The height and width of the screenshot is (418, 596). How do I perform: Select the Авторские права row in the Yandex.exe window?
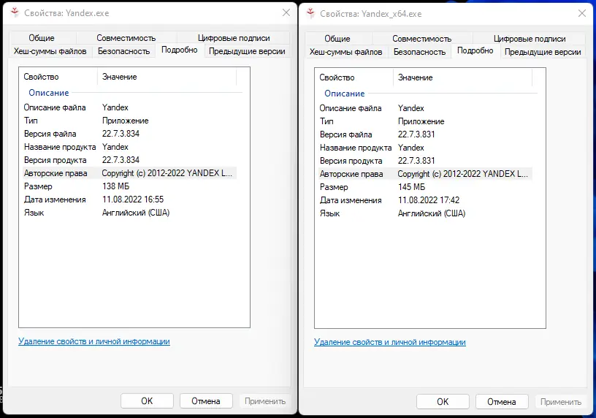[x=128, y=173]
